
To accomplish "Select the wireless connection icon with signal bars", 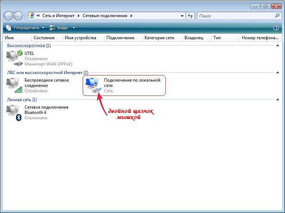I will coord(14,85).
